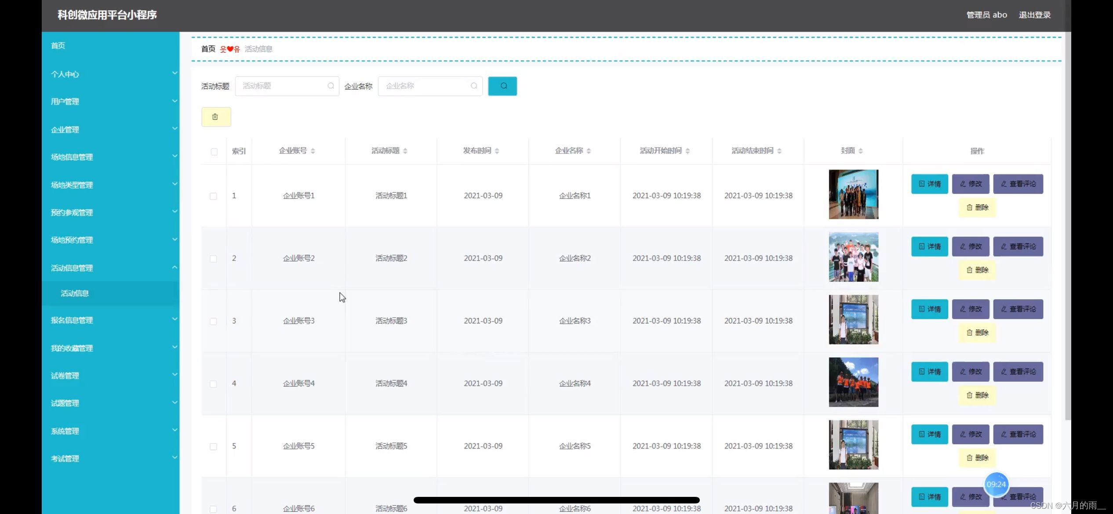Open cover thumbnail for row 2
The height and width of the screenshot is (514, 1113).
[x=853, y=257]
